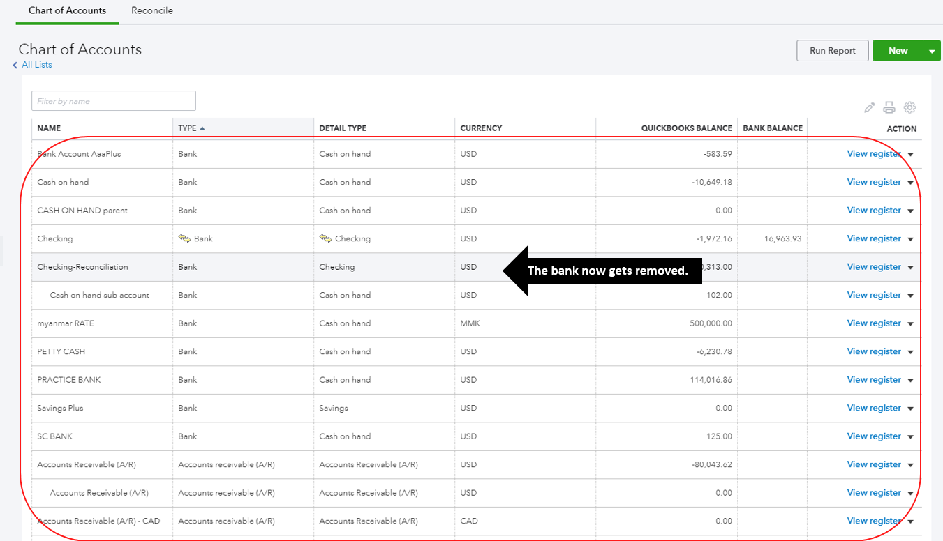The height and width of the screenshot is (541, 943).
Task: Click the Run Report button
Action: tap(832, 50)
